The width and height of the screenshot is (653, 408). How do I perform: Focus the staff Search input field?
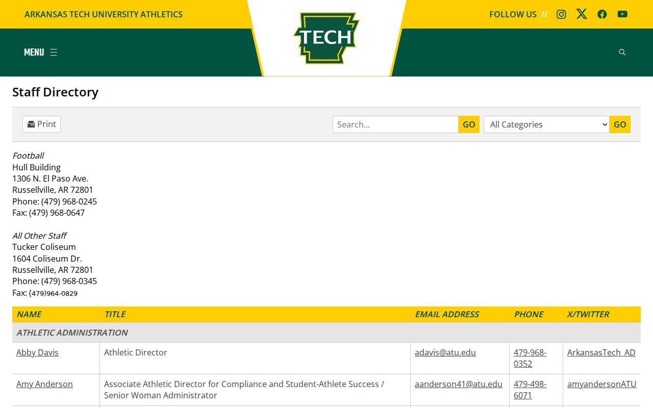pyautogui.click(x=395, y=124)
